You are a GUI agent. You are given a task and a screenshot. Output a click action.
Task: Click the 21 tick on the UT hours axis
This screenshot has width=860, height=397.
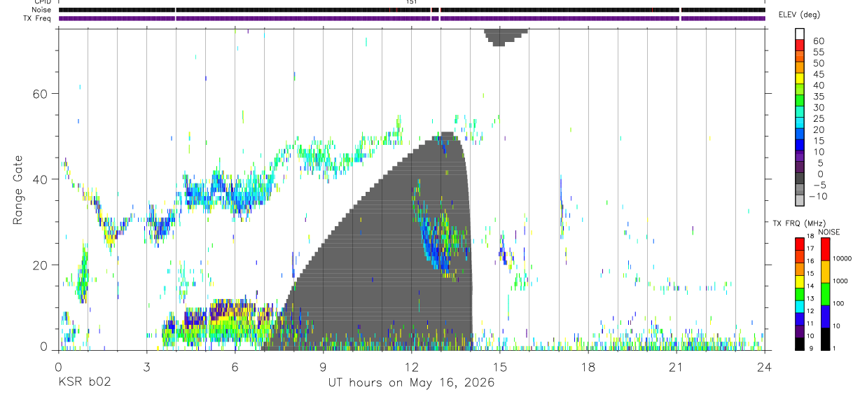coord(676,366)
